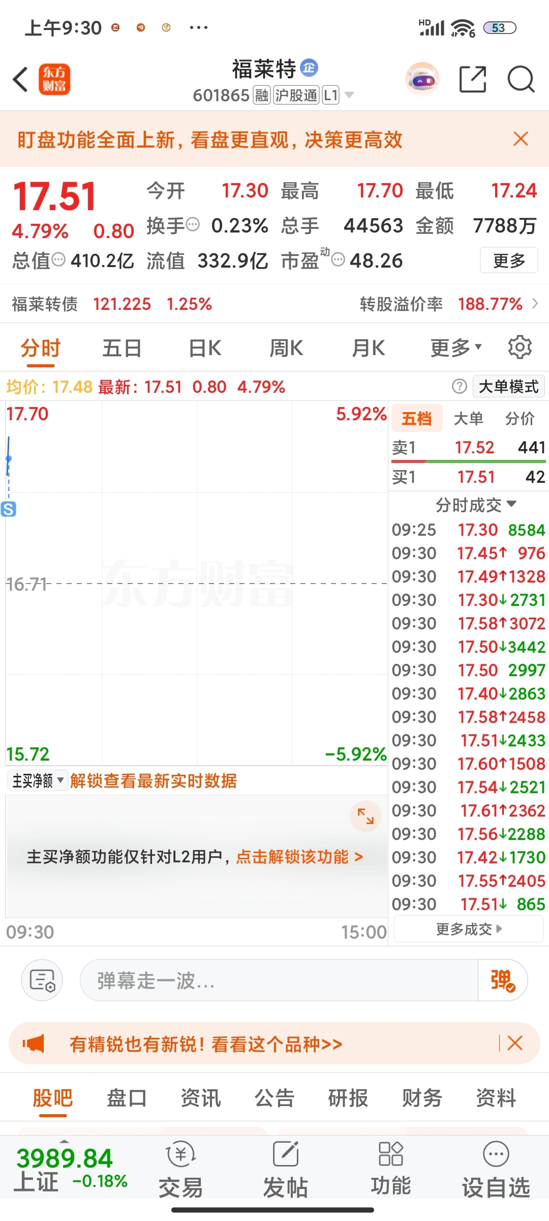Tap the 弹幕走一波 input field
The height and width of the screenshot is (1221, 549).
tap(279, 980)
